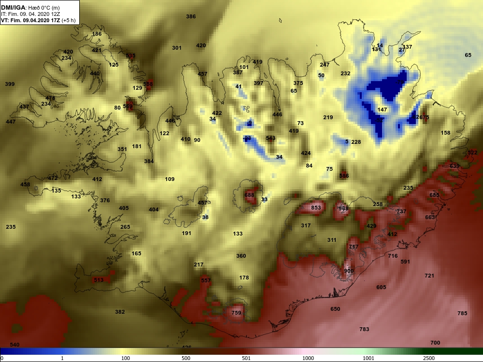Viewport: 483px width, 362px height.
Task: Click the map value 186
Action: coord(97,34)
